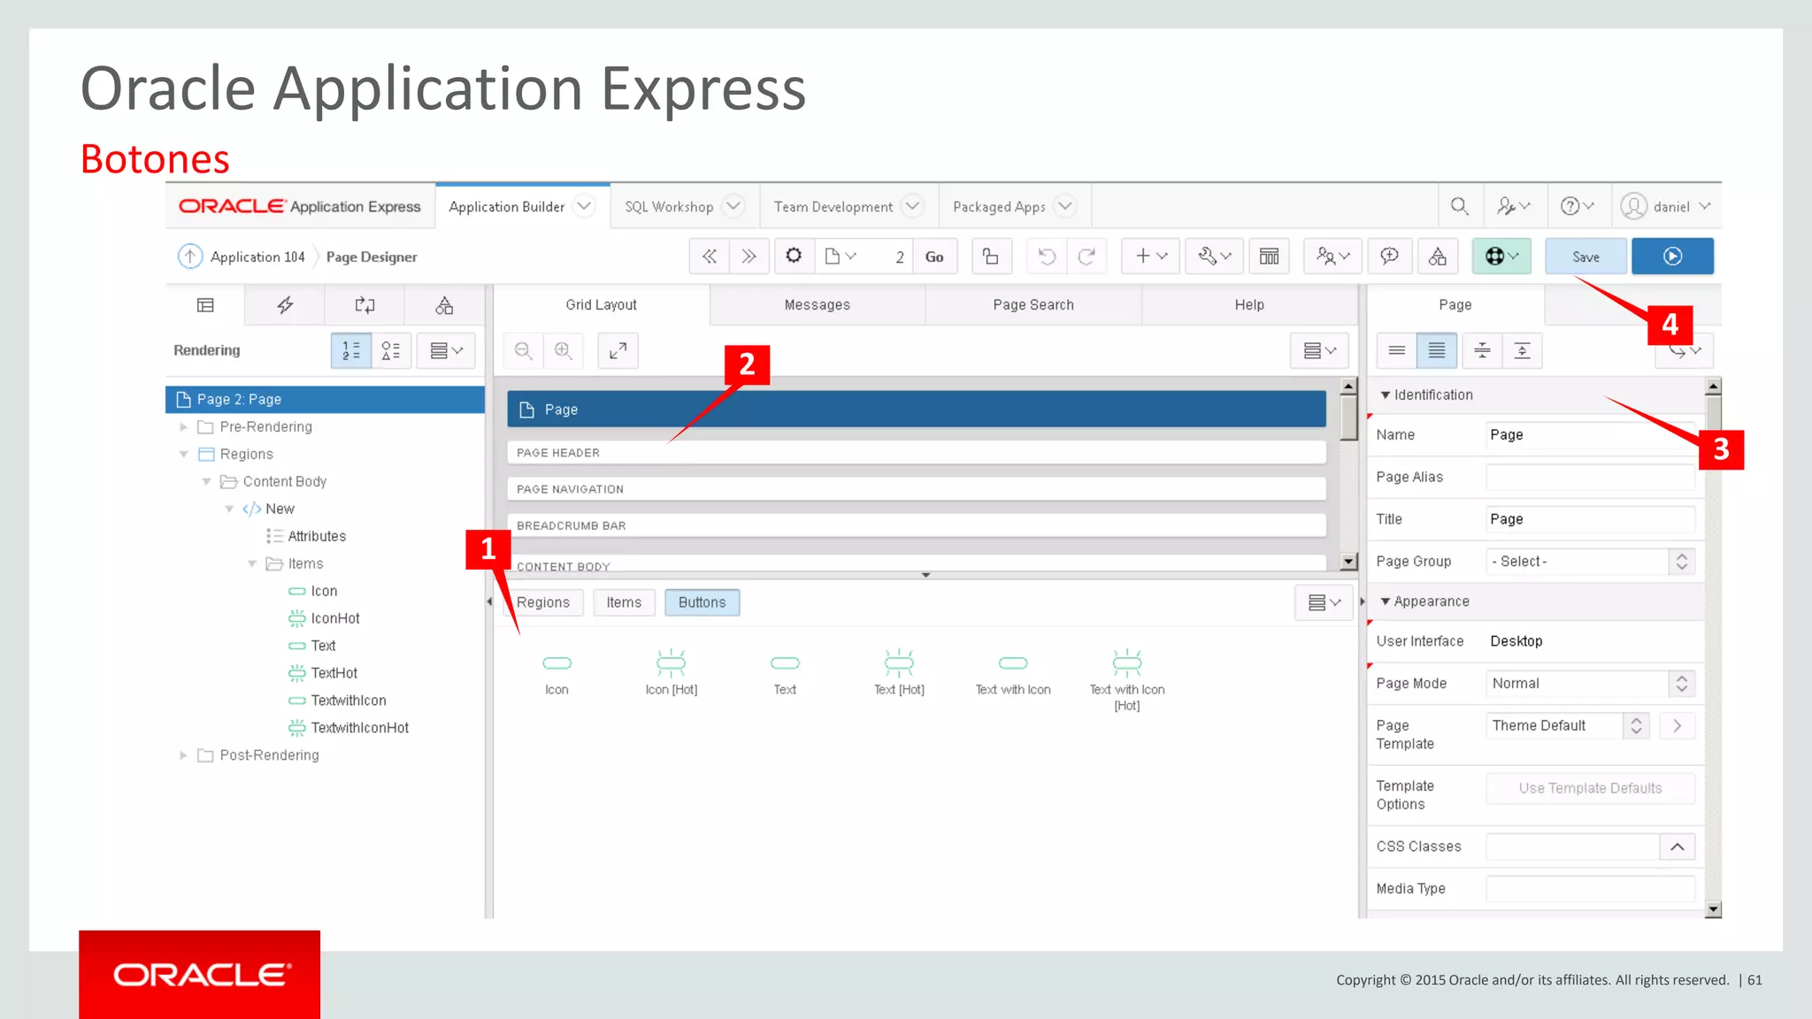Collapse the Regions tree node
Screen dimensions: 1812x1019
click(x=183, y=454)
